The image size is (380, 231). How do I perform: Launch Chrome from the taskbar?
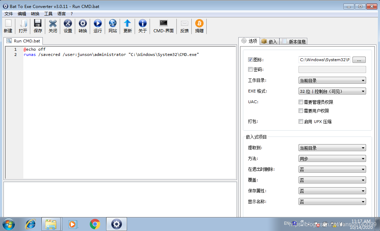(x=95, y=224)
